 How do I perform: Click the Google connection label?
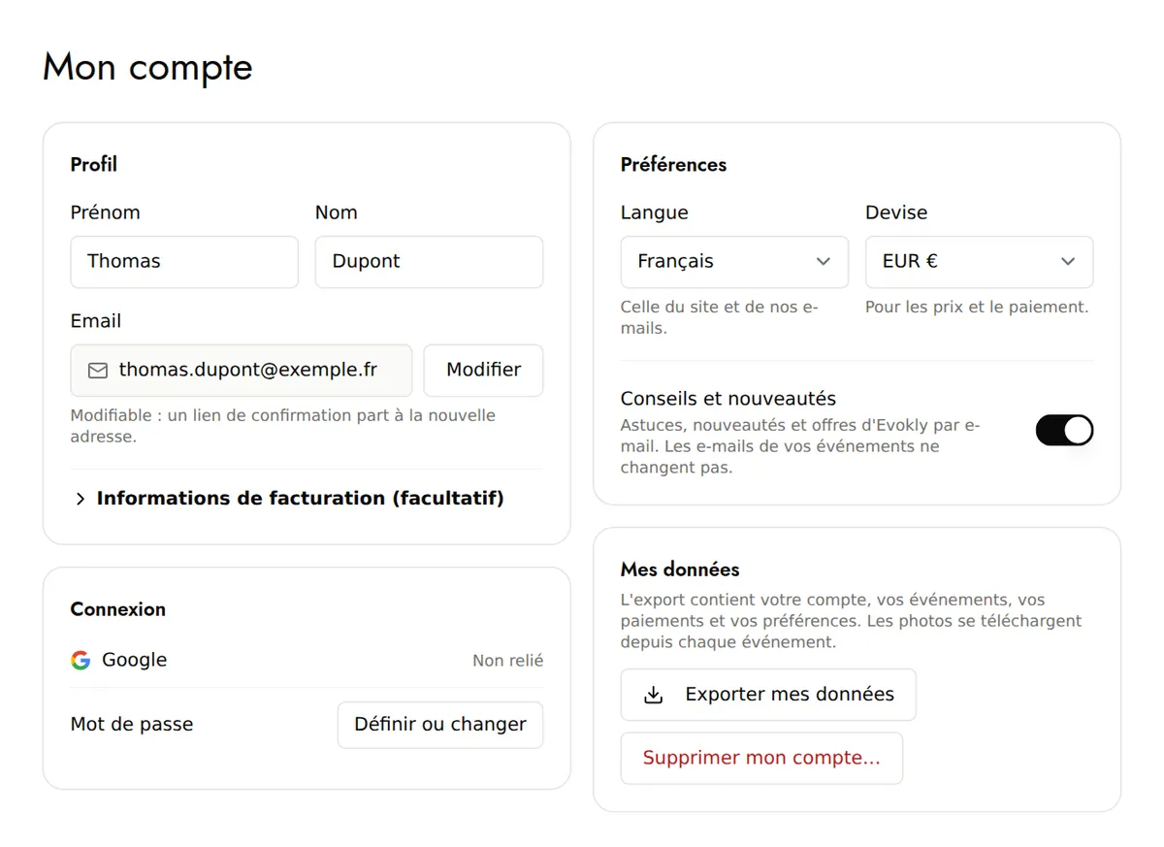click(x=134, y=660)
